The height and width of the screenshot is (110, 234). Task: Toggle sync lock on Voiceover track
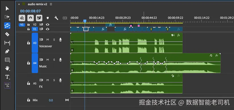click(41, 39)
